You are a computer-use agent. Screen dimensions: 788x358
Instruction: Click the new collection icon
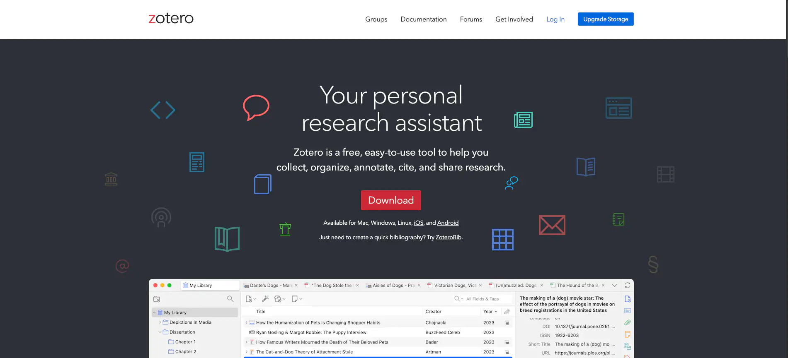coord(156,299)
